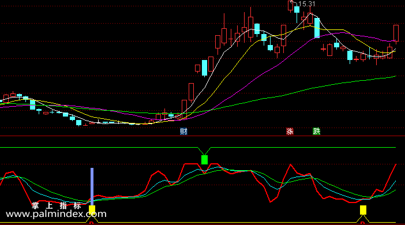Viewport: 405px width, 225px height.
Task: Select the right yellow square buy signal
Action: [x=363, y=210]
